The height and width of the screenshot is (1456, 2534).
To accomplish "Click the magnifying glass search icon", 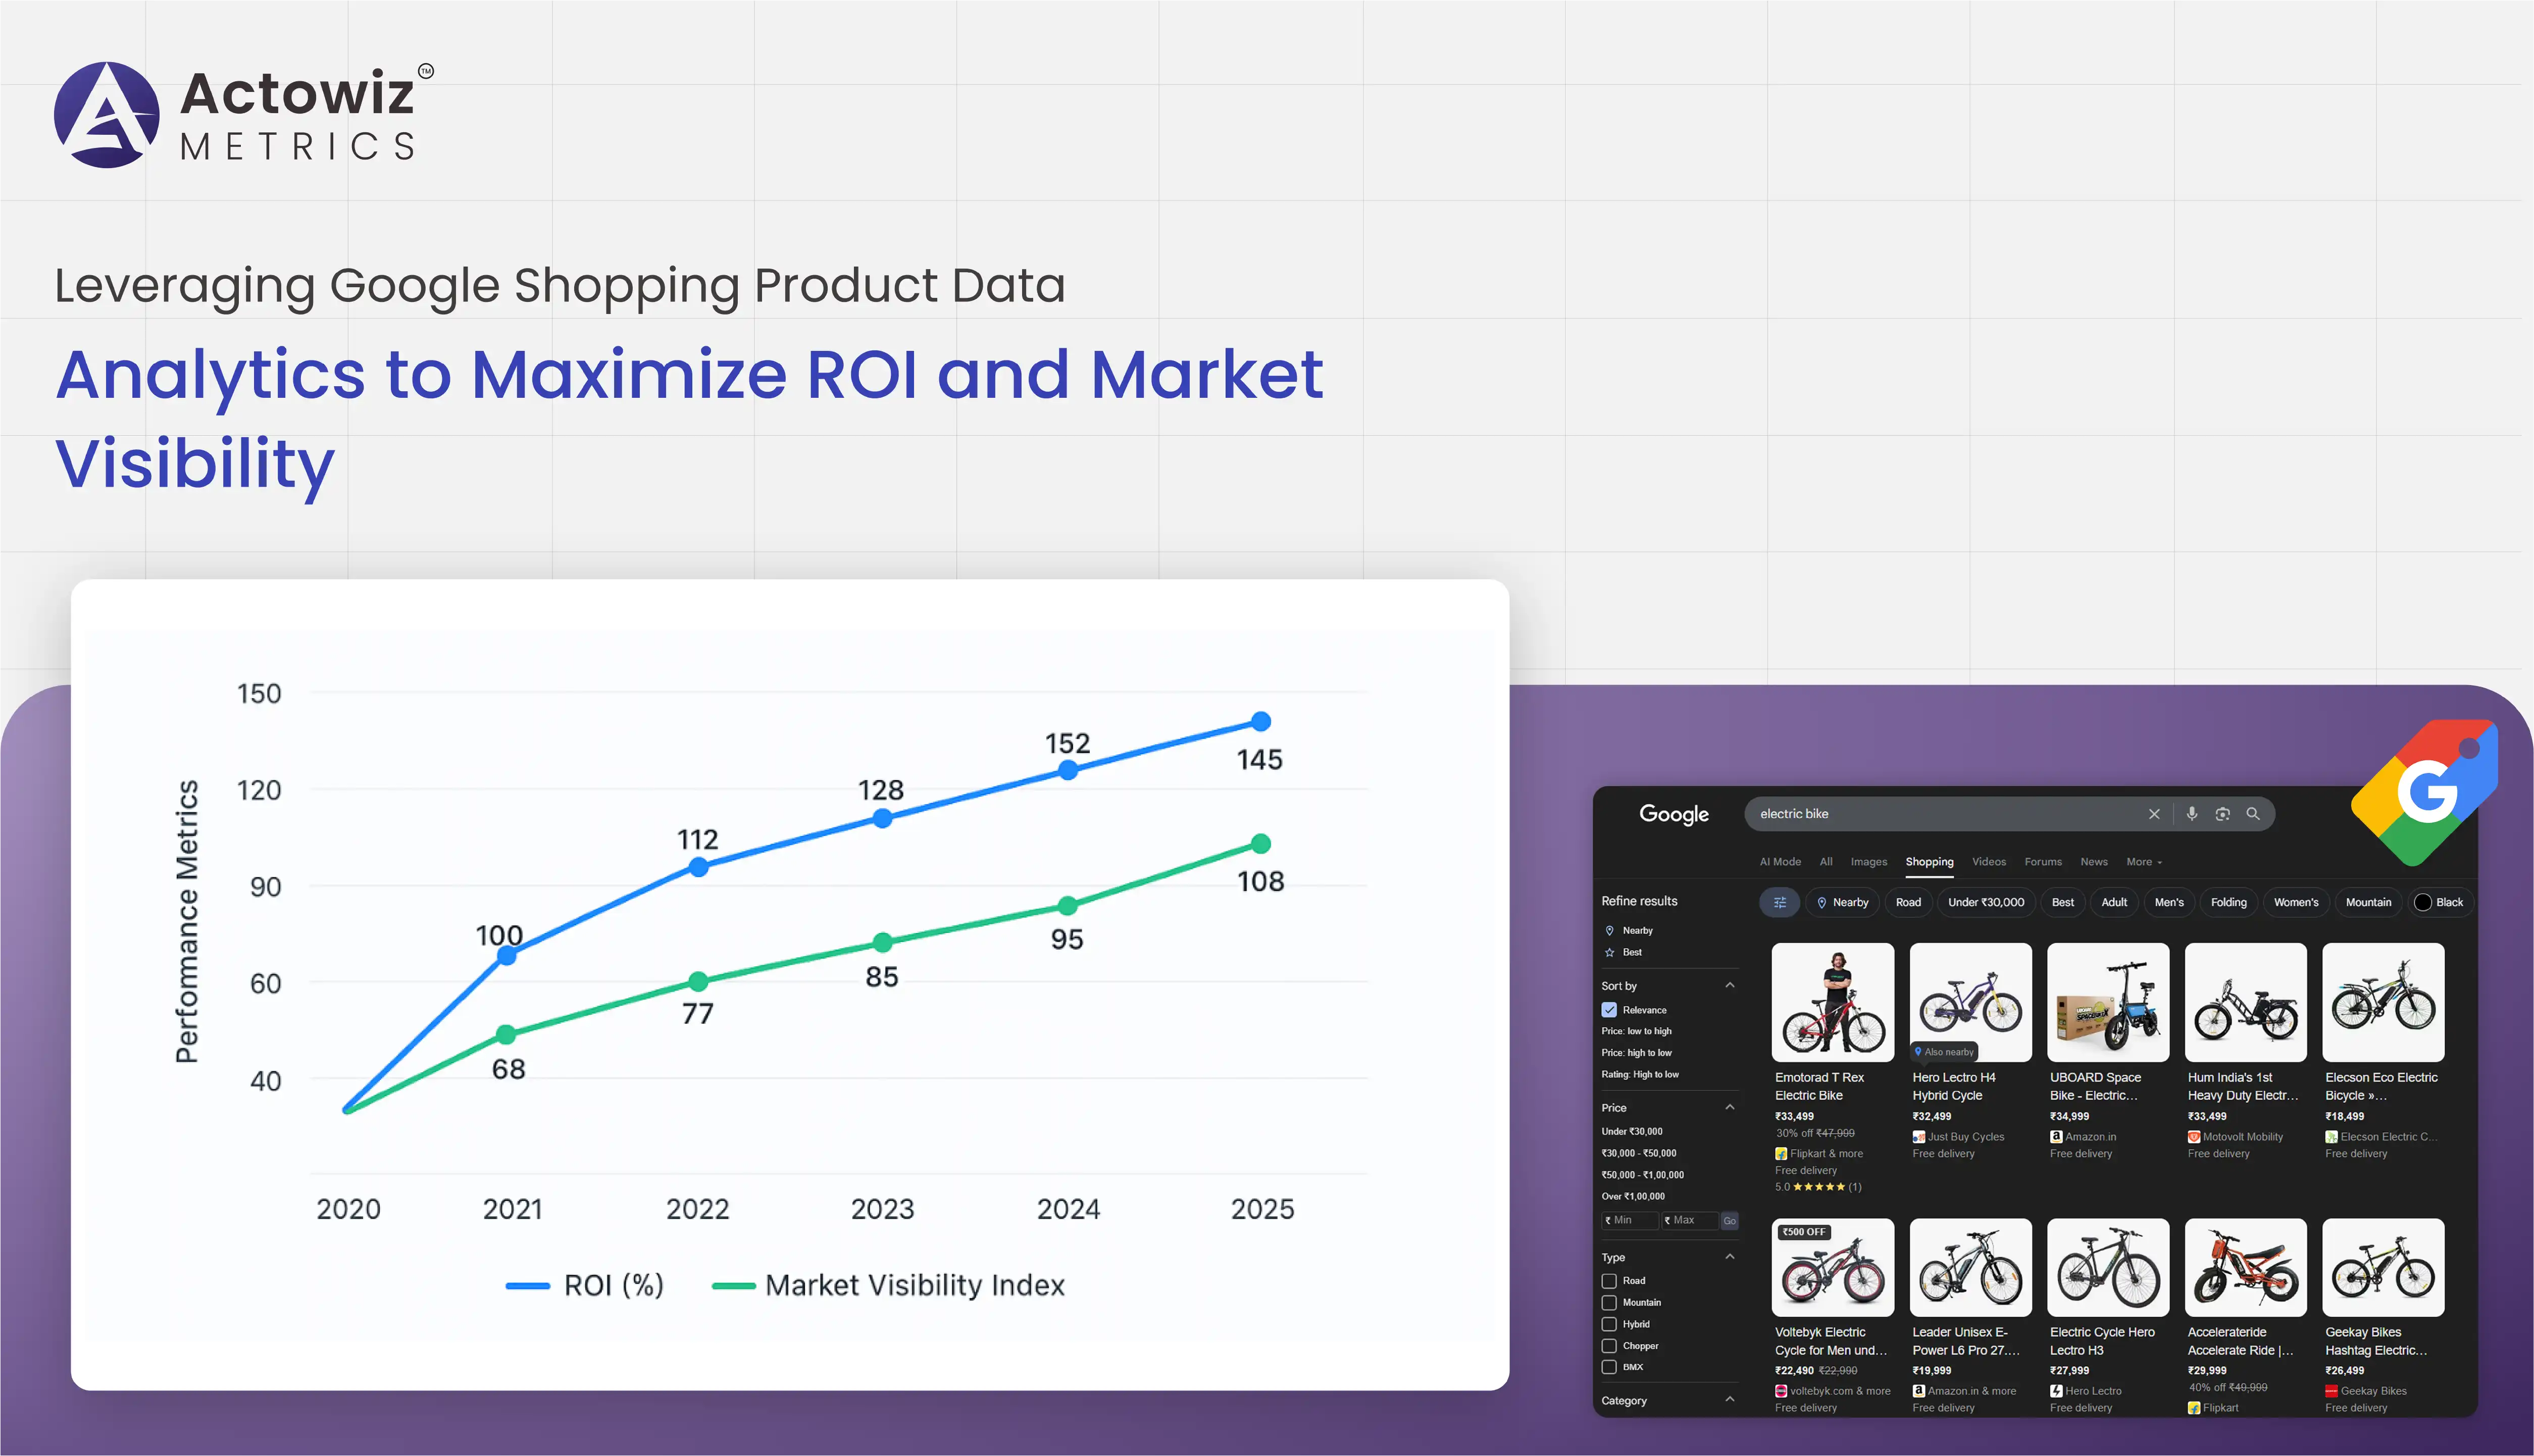I will tap(2253, 814).
